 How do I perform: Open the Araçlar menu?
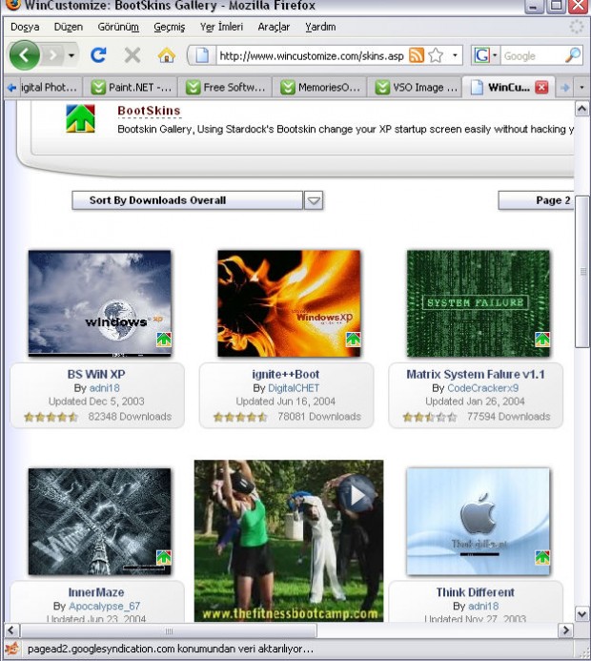click(274, 27)
